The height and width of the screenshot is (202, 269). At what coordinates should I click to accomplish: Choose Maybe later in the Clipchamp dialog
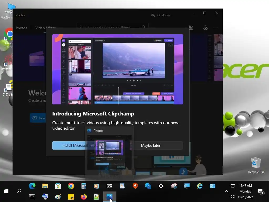click(x=151, y=145)
